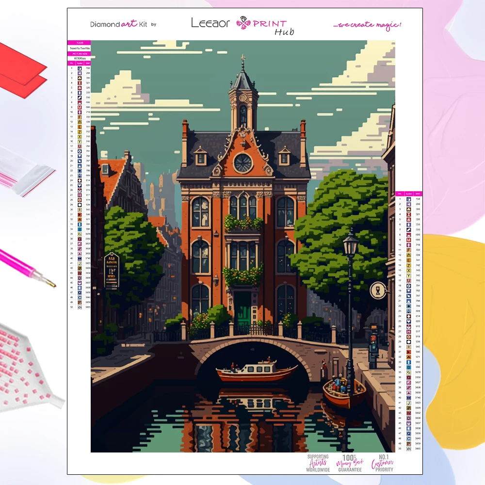
Task: Click the '...we create magic!' slogan
Action: [367, 25]
